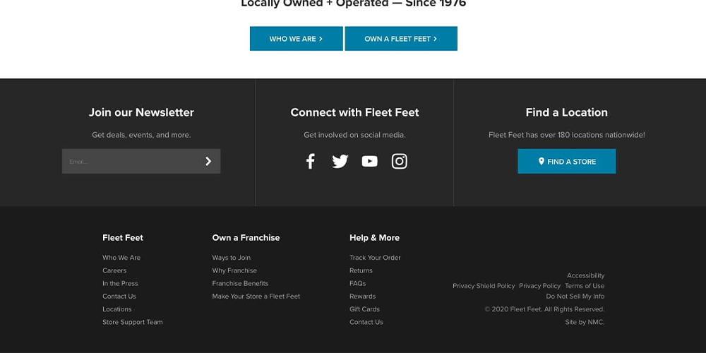Open the FAQs link
This screenshot has height=353, width=706.
[358, 283]
